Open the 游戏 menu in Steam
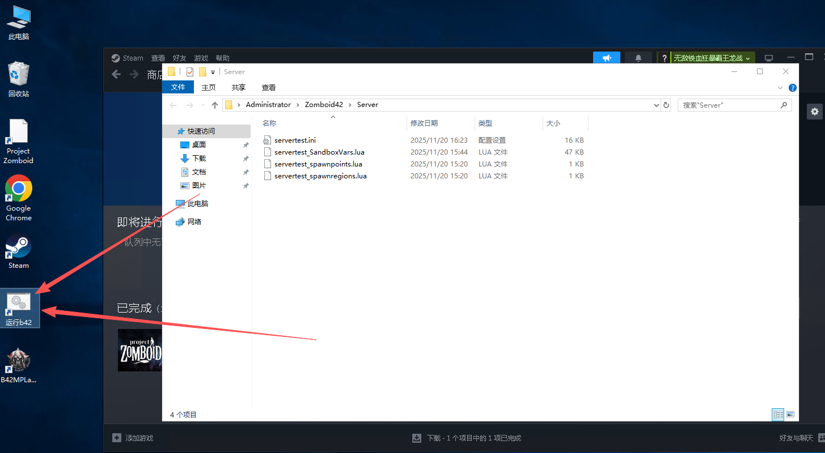Viewport: 825px width, 453px height. click(x=201, y=58)
